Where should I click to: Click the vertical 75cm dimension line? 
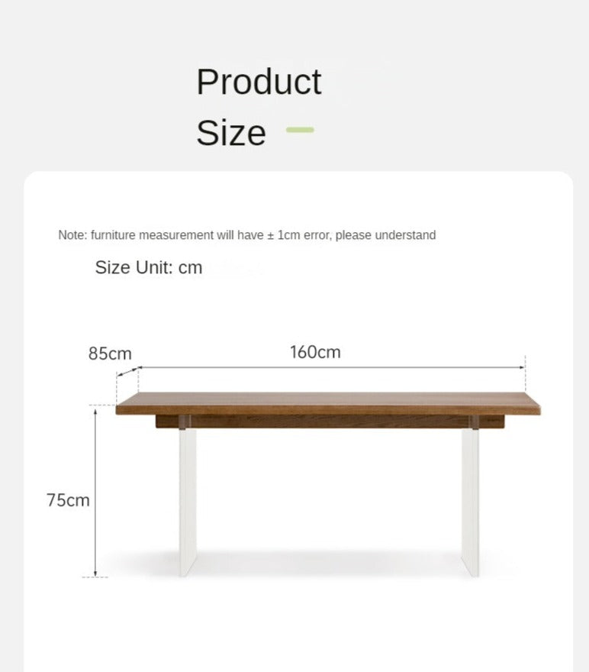pyautogui.click(x=95, y=493)
